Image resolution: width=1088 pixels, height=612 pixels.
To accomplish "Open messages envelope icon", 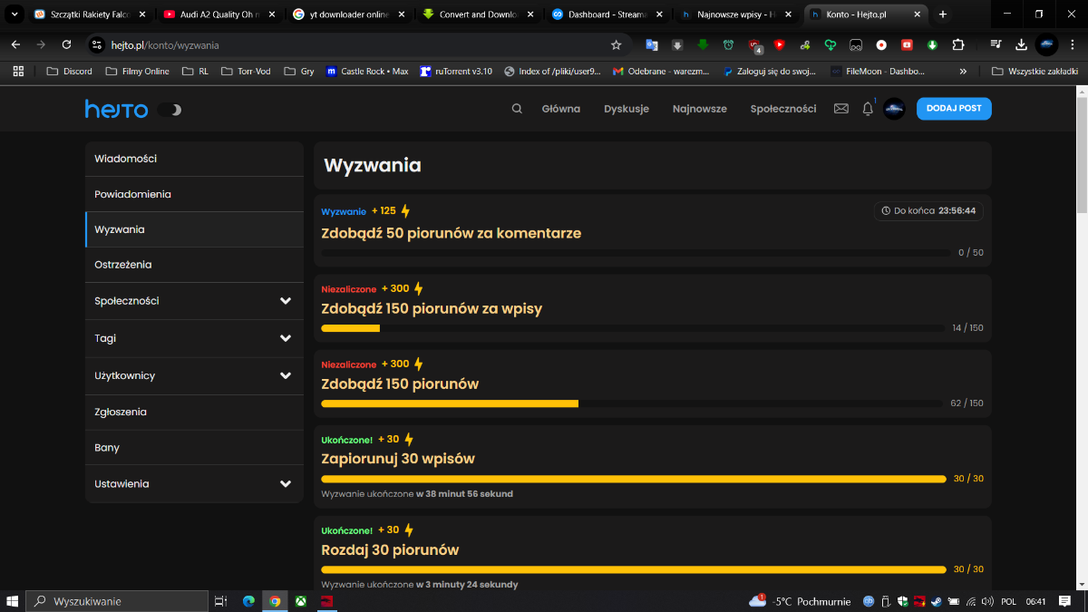I will [x=841, y=109].
